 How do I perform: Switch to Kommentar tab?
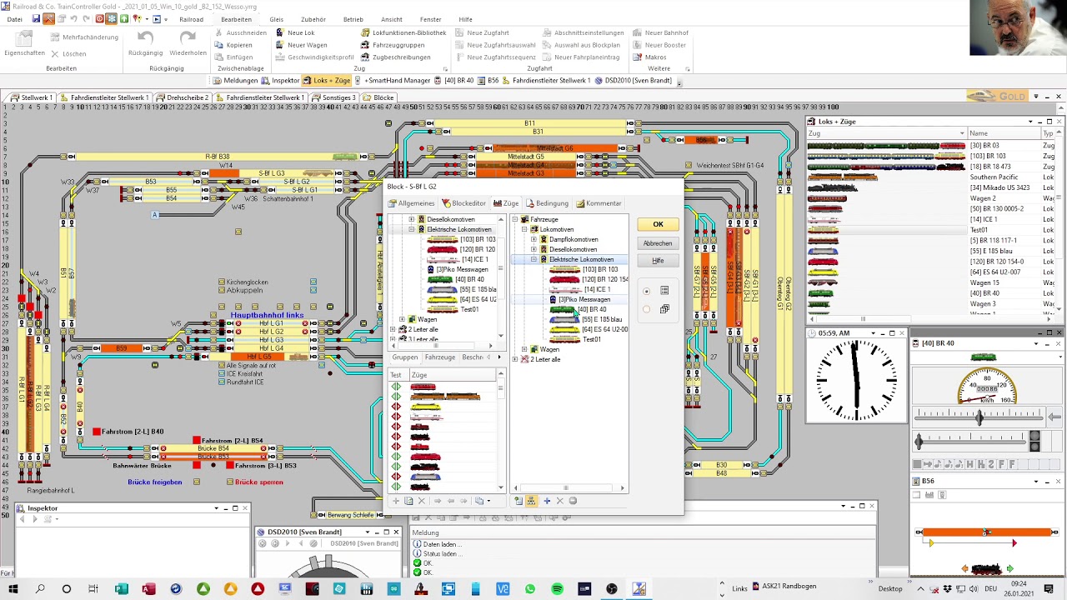pyautogui.click(x=599, y=203)
